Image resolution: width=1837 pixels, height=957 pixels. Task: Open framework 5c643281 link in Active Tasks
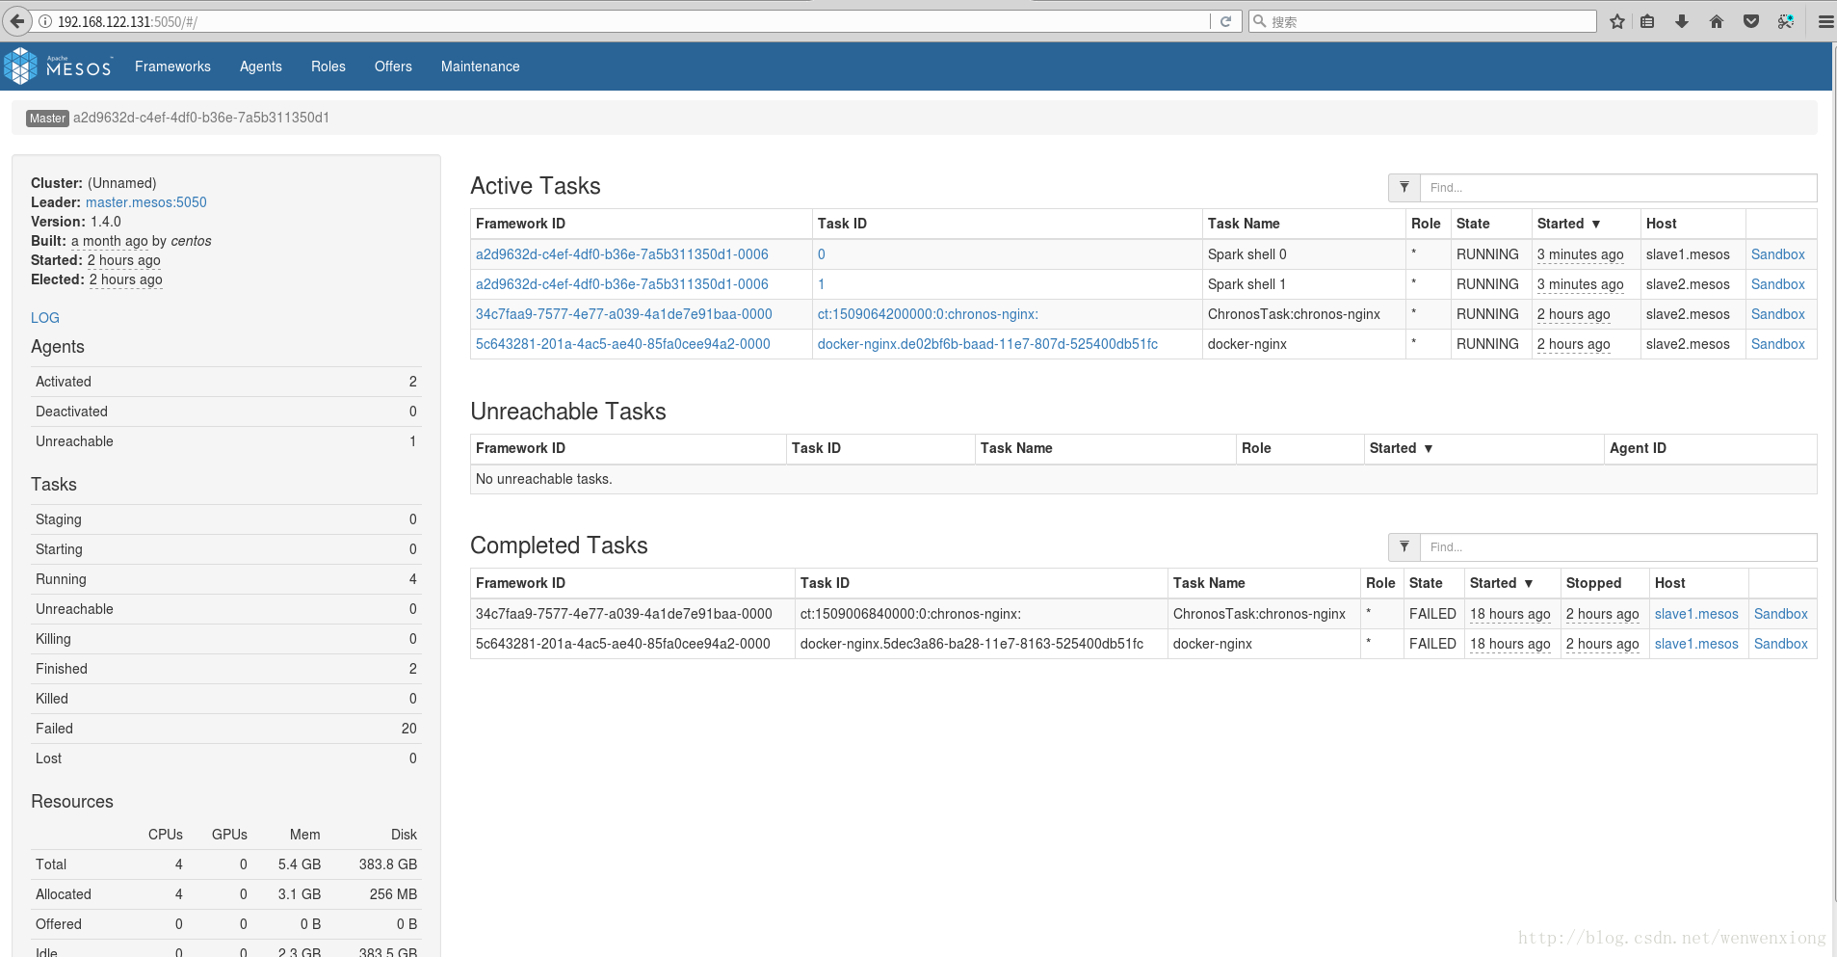(x=623, y=344)
